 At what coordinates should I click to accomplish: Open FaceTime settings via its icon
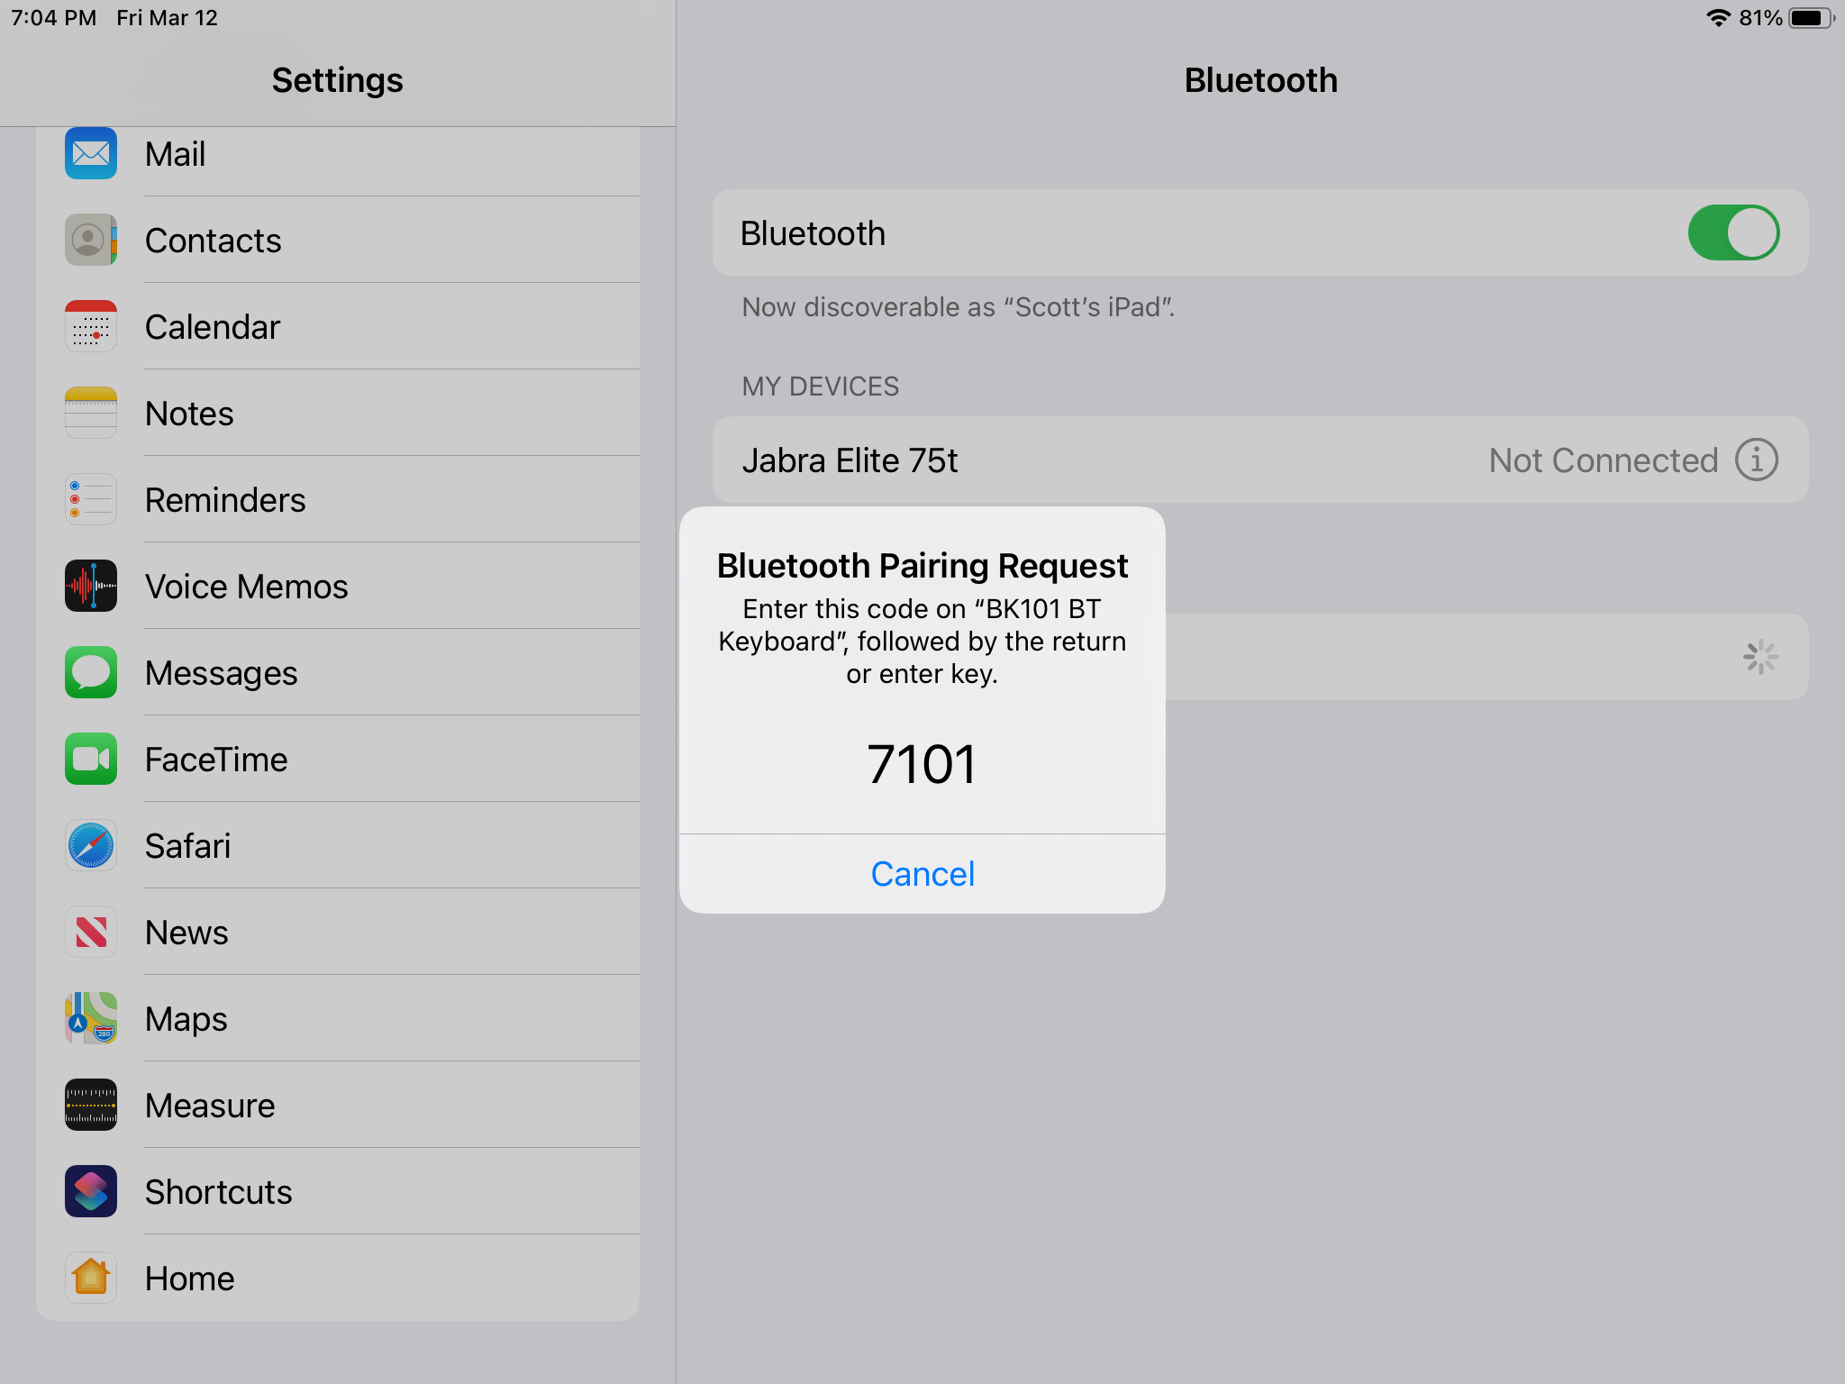(90, 759)
